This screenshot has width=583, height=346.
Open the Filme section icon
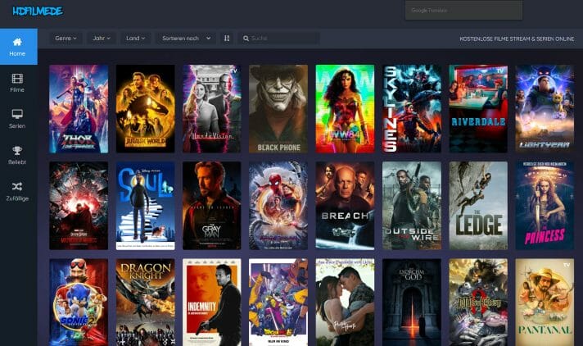click(x=17, y=78)
